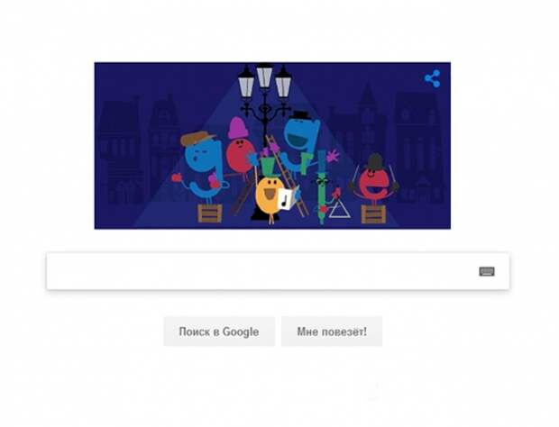Click the red e character with drumsticks

(372, 186)
